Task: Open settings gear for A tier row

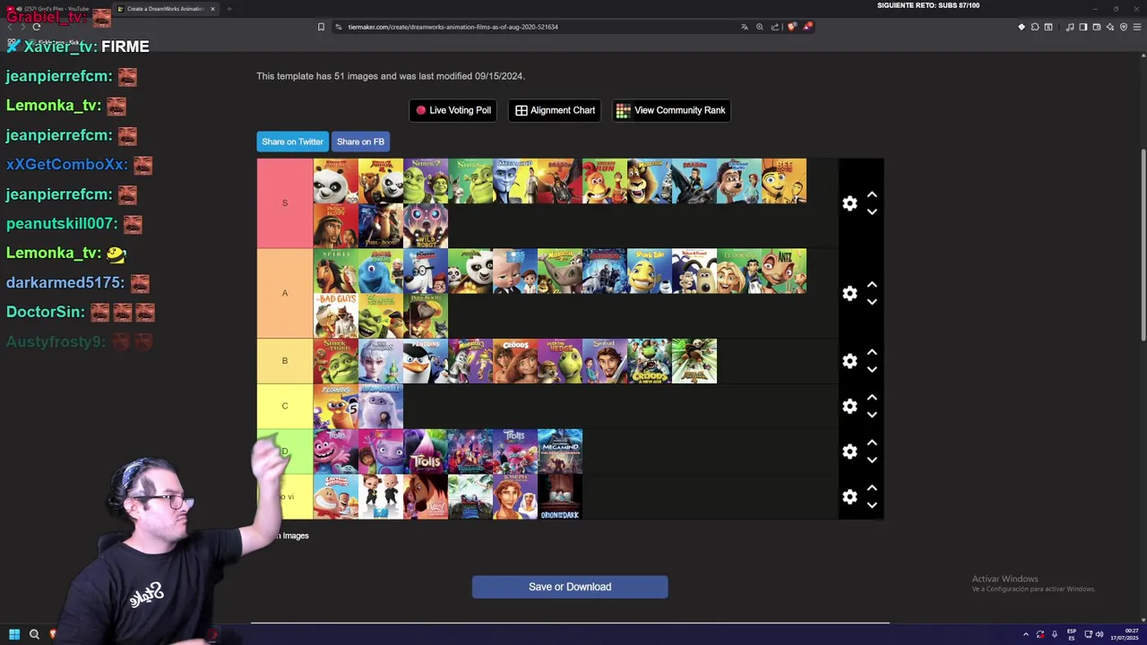Action: 849,293
